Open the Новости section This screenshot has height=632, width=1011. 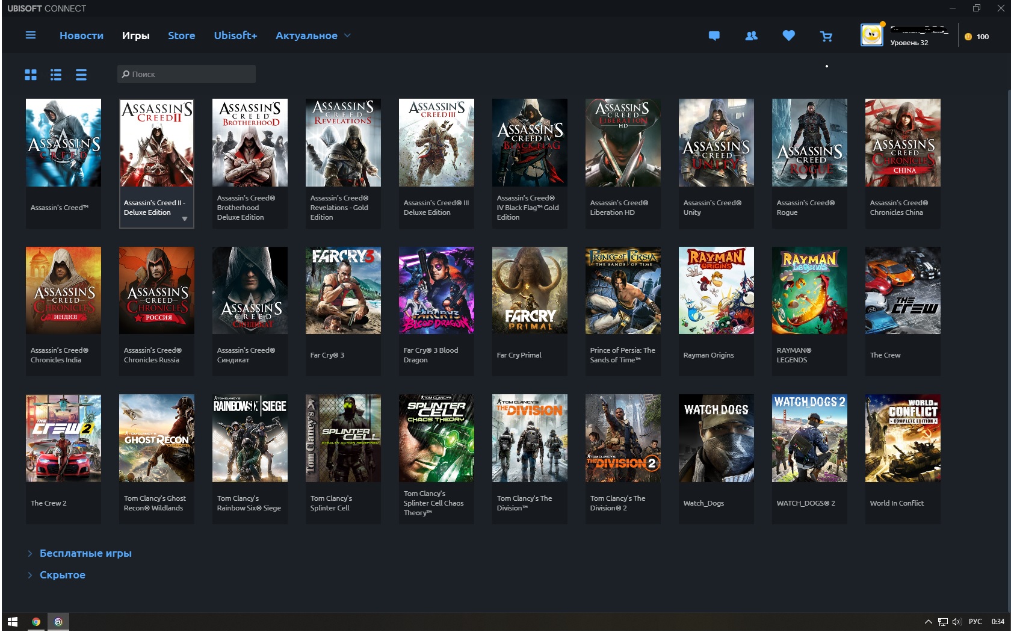point(81,36)
